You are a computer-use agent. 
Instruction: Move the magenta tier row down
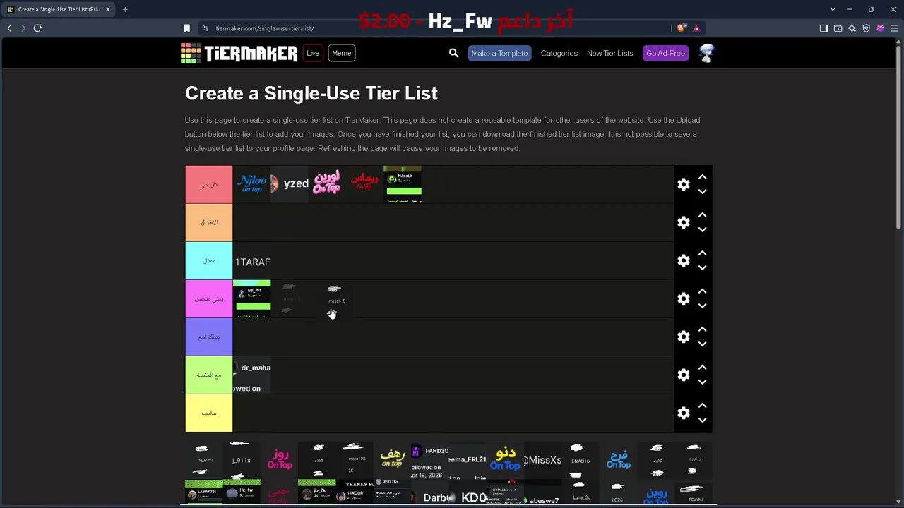(x=702, y=306)
